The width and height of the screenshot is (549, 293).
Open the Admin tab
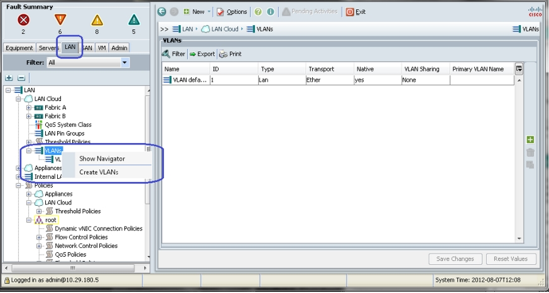(119, 48)
